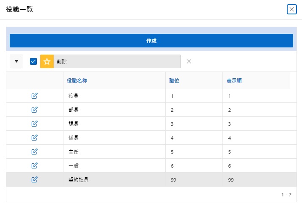The width and height of the screenshot is (302, 215).
Task: Click the 役職一覧 dialog title
Action: [x=19, y=9]
